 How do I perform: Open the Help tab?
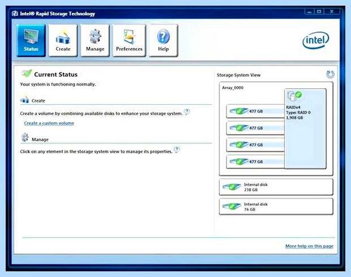tap(163, 40)
